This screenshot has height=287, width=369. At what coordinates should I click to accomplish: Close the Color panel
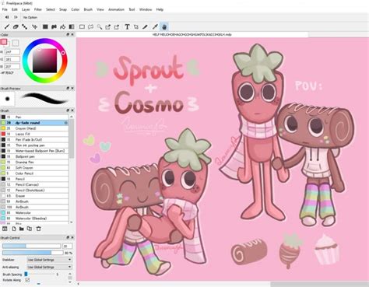coord(72,34)
